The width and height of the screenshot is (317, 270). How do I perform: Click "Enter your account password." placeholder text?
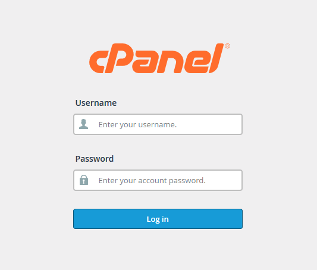click(152, 180)
